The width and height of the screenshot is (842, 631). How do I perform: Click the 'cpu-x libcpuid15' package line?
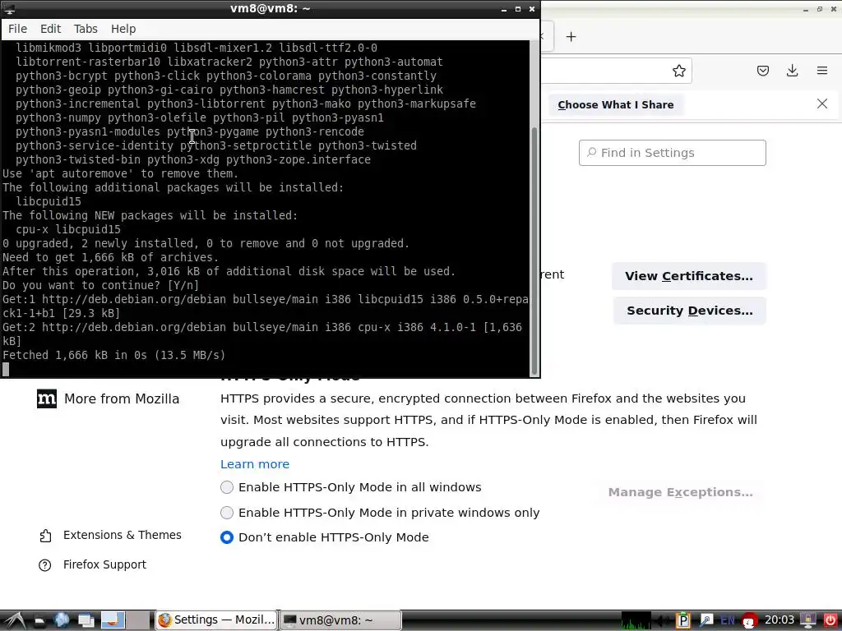(68, 230)
